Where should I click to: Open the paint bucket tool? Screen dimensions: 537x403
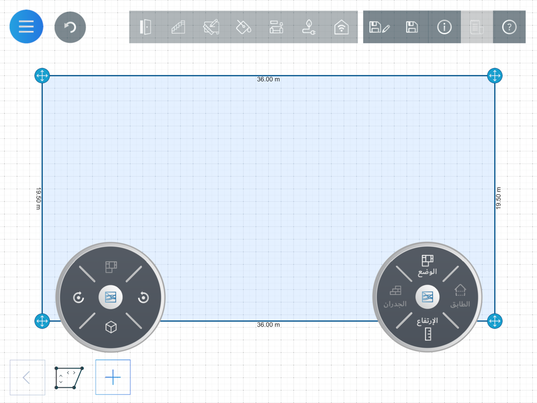tap(243, 27)
